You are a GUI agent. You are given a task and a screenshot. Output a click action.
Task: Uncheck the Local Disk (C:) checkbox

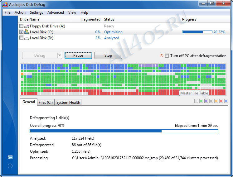(21, 31)
